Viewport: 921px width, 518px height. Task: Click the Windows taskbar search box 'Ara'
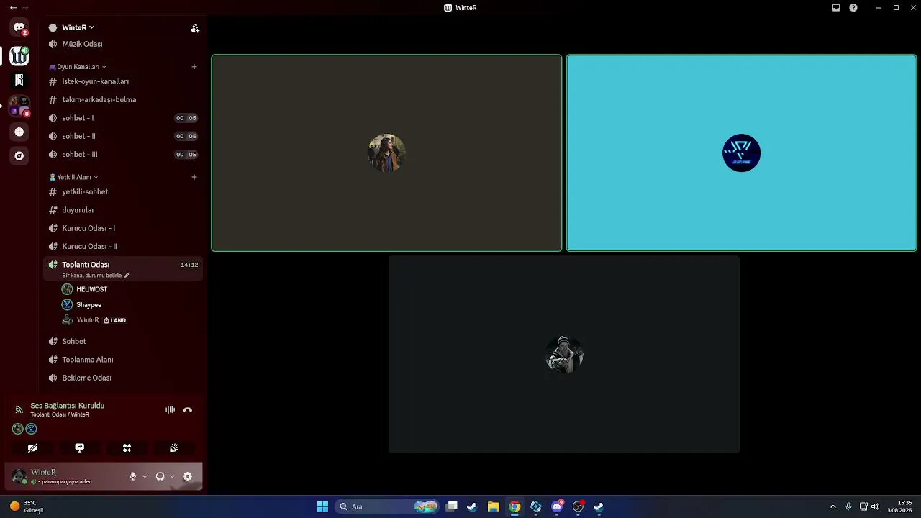[x=386, y=506]
